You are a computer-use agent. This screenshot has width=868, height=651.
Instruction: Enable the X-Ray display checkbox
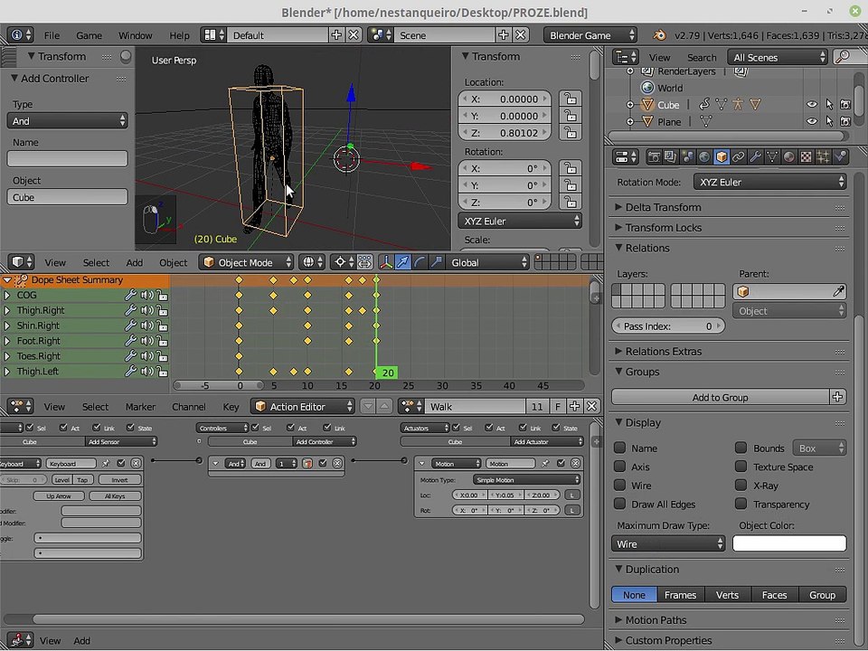pyautogui.click(x=741, y=486)
